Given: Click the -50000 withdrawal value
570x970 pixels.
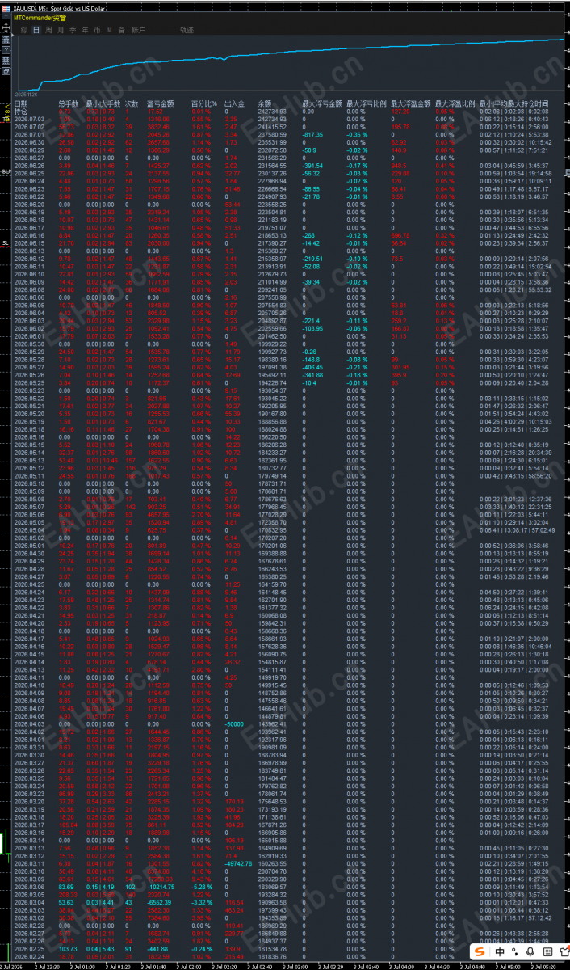Looking at the screenshot, I should coord(235,723).
